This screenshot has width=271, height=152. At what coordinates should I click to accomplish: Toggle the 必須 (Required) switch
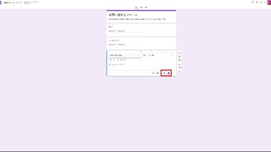(168, 73)
